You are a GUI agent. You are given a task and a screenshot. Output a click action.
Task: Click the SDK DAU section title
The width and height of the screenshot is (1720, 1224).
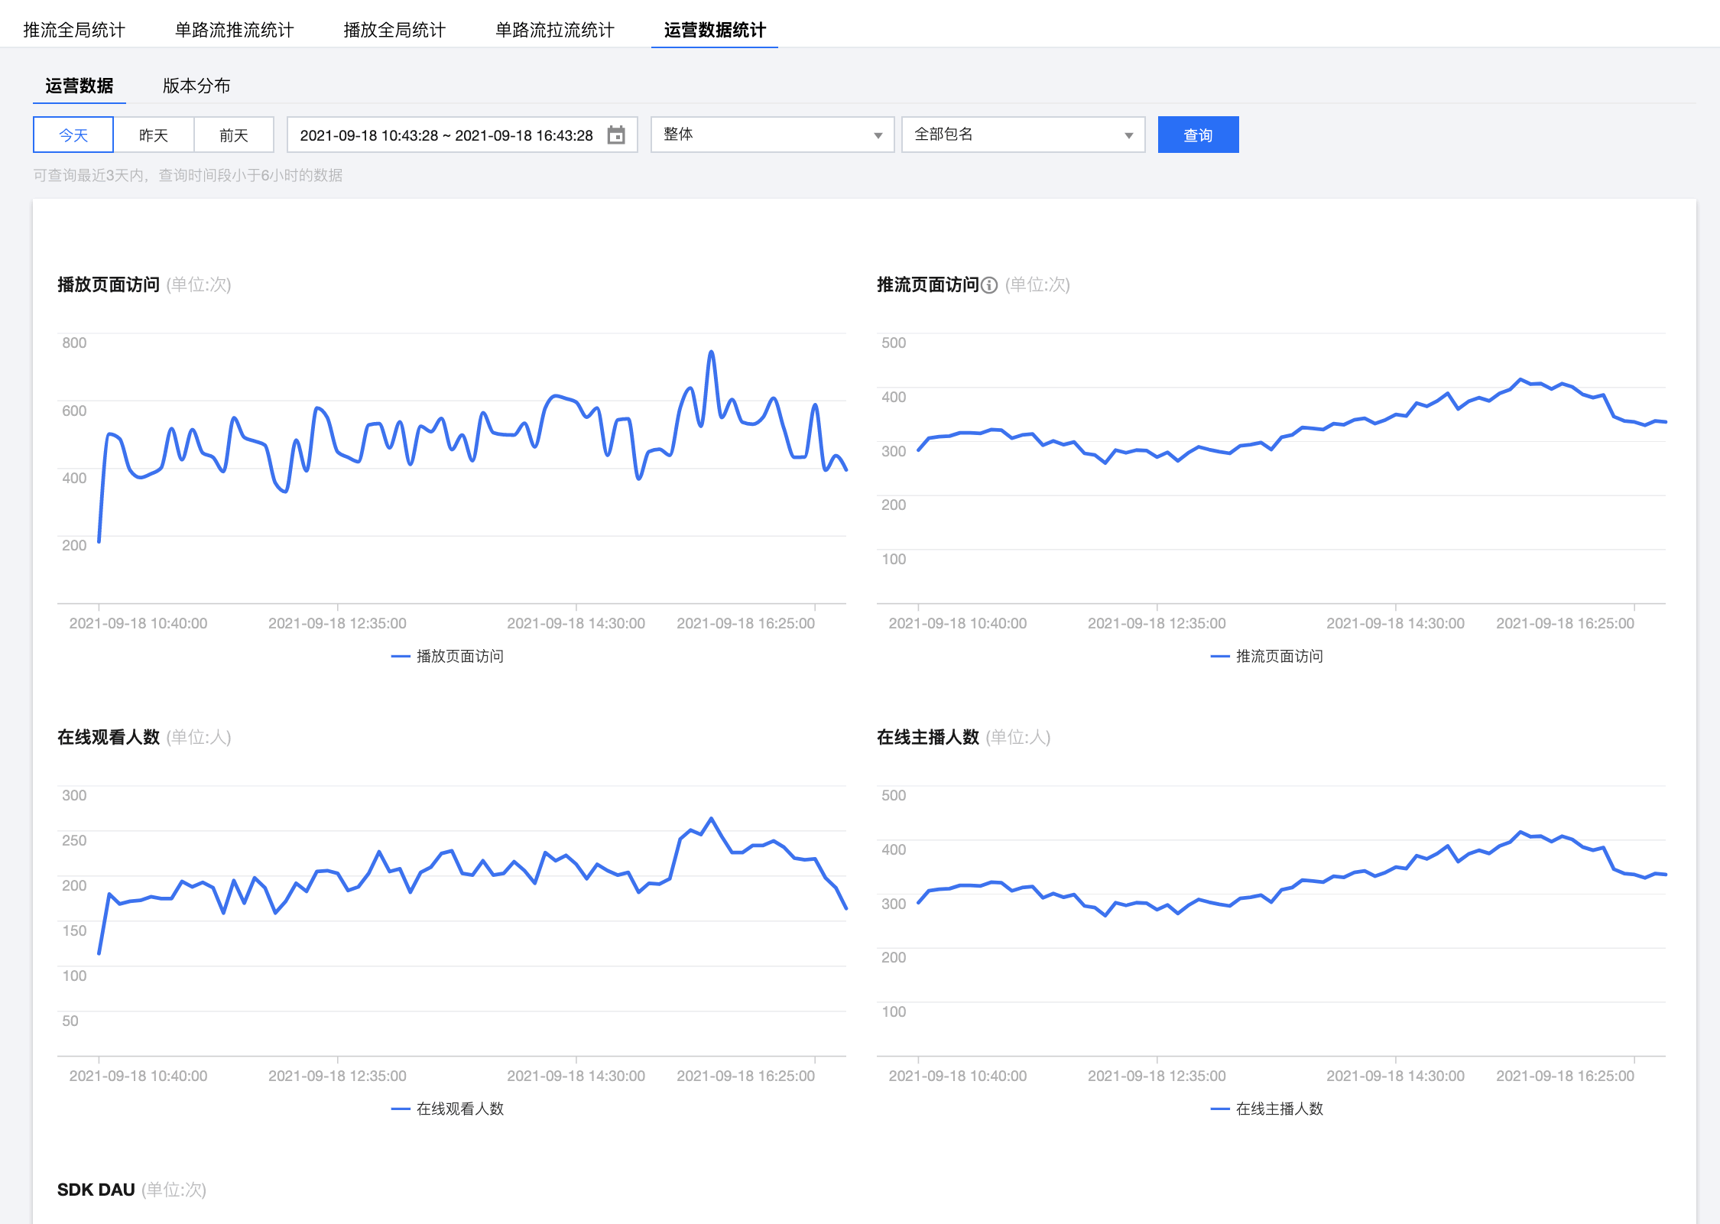[x=96, y=1190]
